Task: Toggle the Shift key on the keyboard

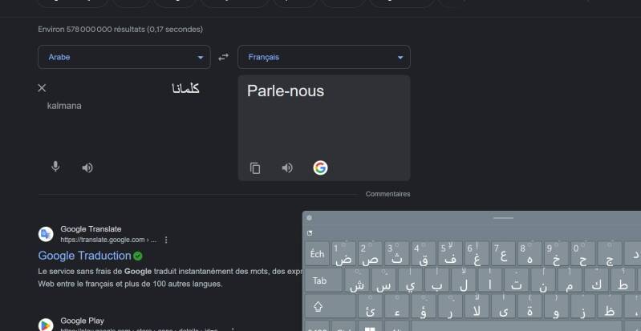Action: point(318,306)
